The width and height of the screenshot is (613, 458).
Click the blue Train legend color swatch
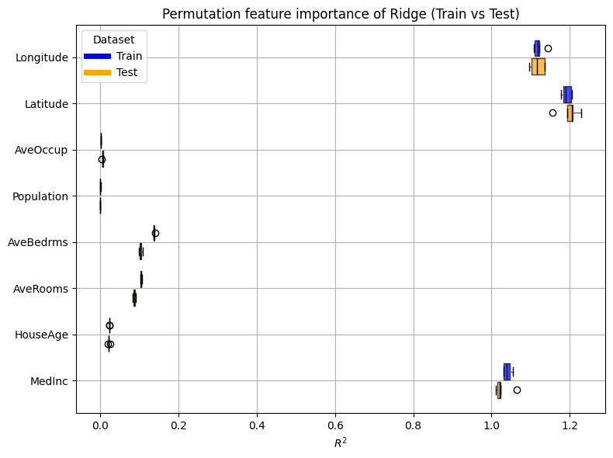(x=98, y=56)
